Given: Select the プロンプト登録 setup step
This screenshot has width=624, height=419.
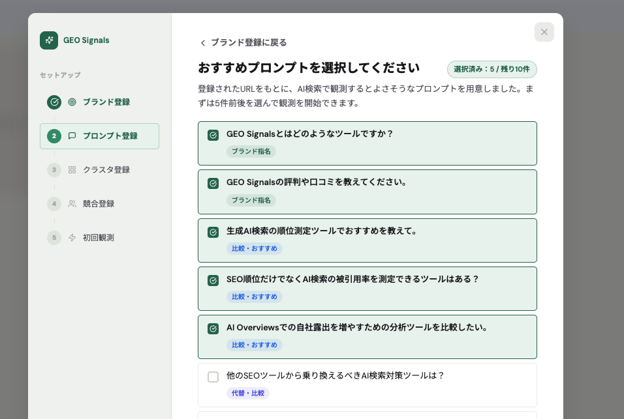Looking at the screenshot, I should pos(99,136).
